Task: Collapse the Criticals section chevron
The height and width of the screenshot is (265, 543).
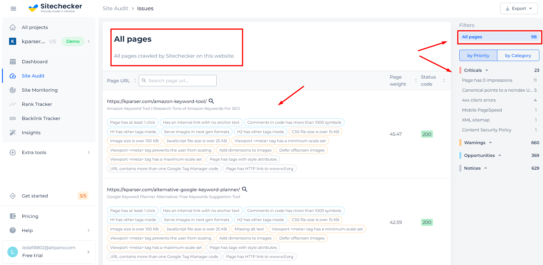Action: [487, 70]
